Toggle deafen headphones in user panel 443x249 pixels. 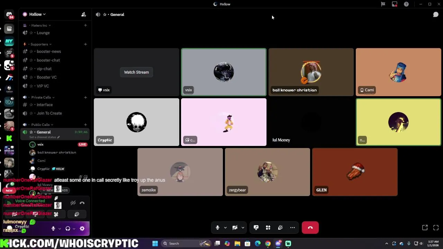(x=68, y=229)
